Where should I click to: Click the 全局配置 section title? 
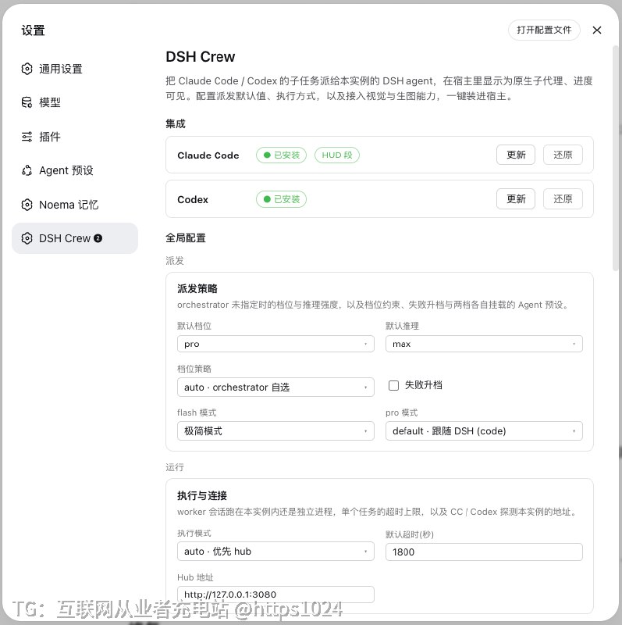coord(186,238)
